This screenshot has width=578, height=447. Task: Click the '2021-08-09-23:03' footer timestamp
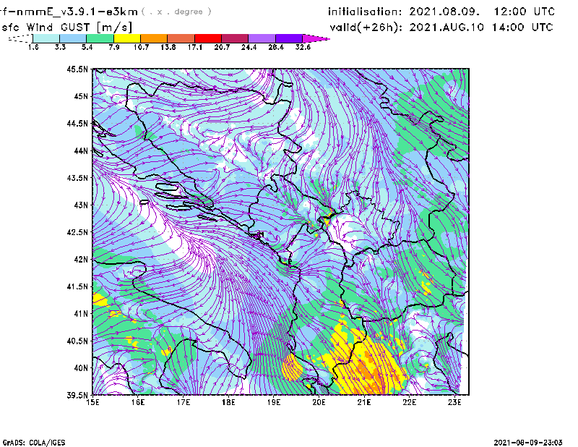click(x=528, y=443)
